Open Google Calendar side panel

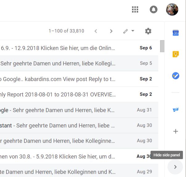click(176, 33)
